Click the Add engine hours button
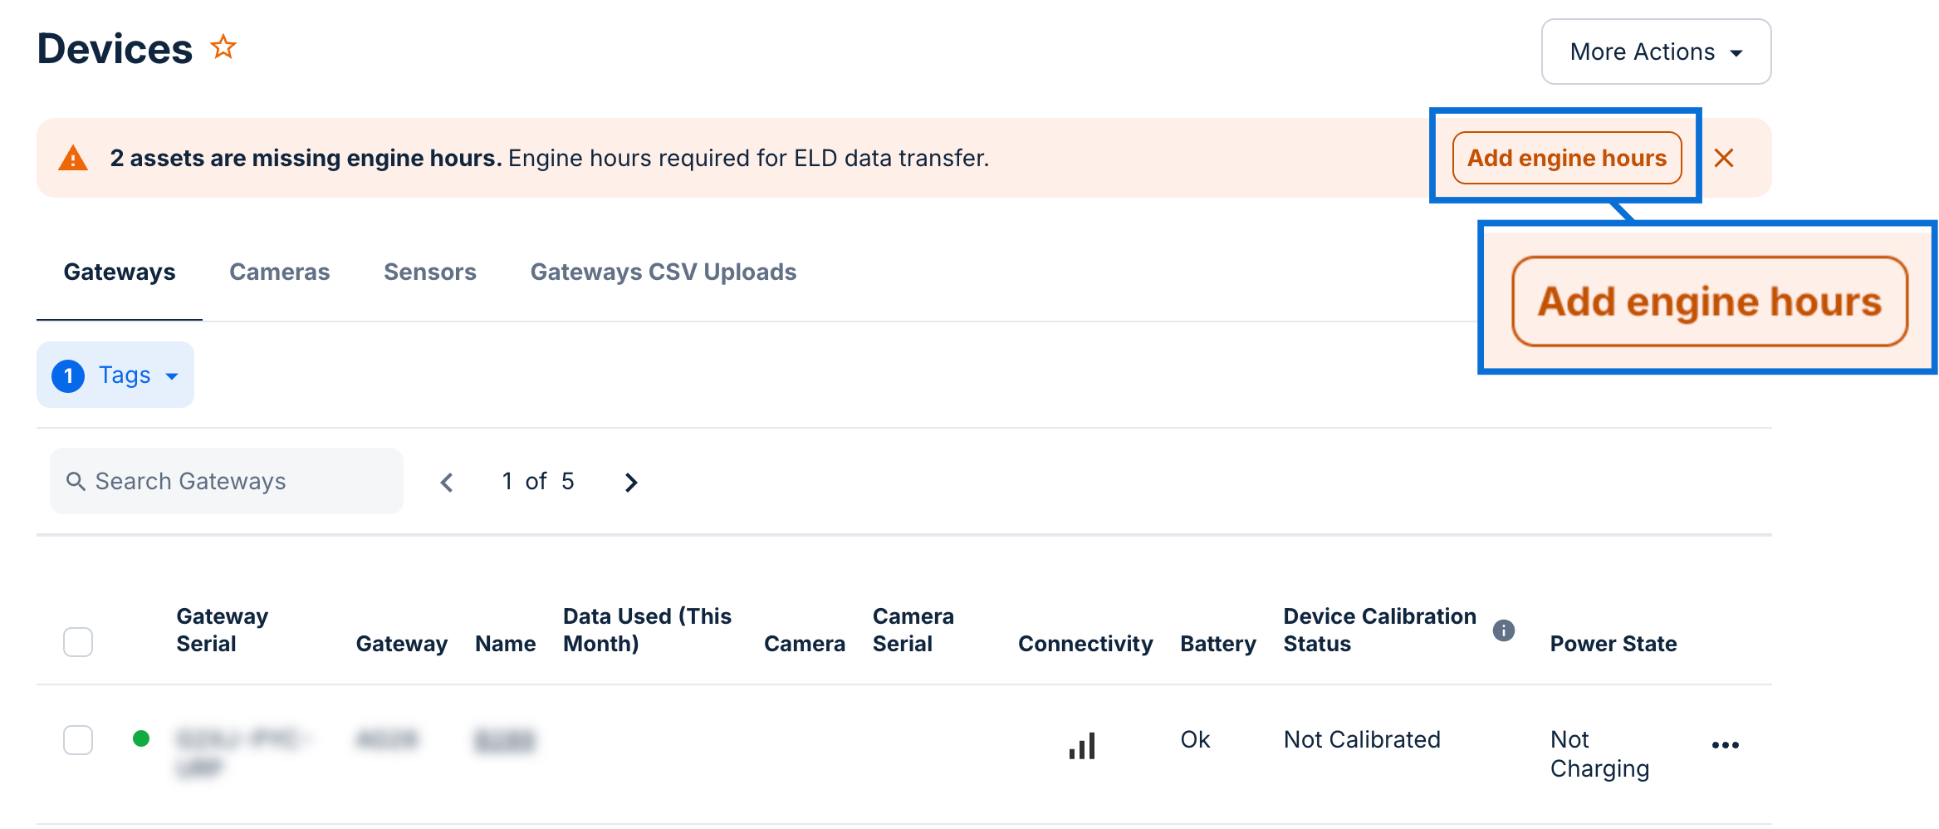1939x829 pixels. pyautogui.click(x=1566, y=158)
